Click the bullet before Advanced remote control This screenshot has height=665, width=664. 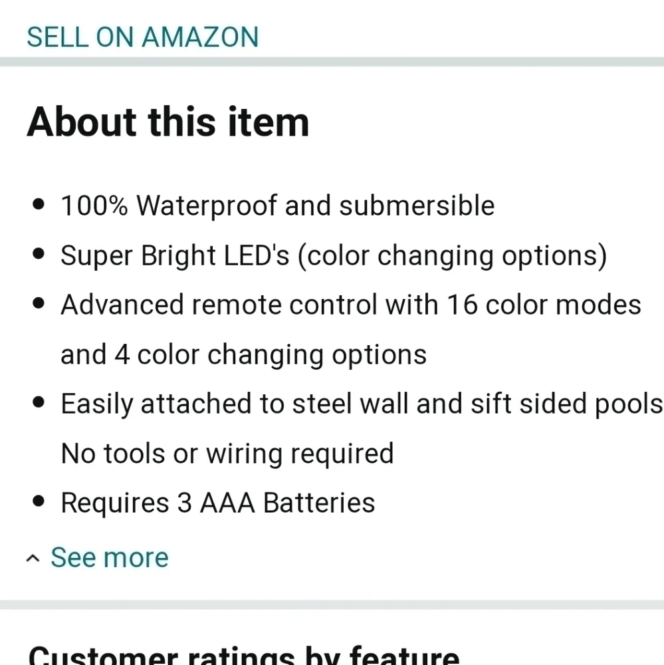click(x=39, y=304)
